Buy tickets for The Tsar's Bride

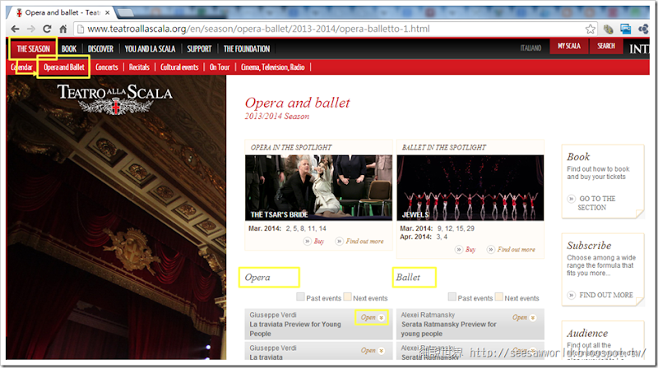coord(319,241)
